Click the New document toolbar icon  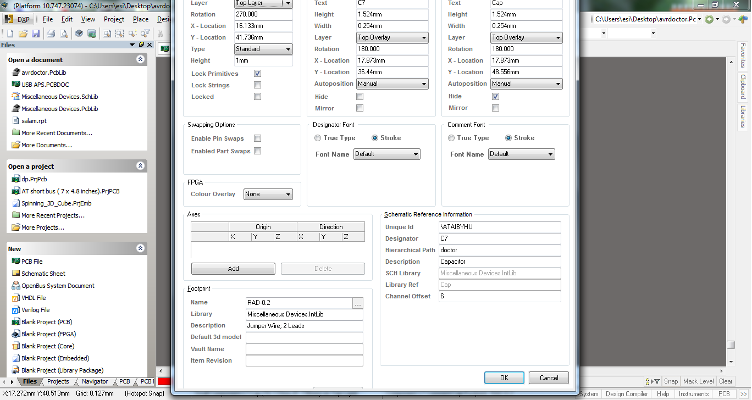[10, 34]
